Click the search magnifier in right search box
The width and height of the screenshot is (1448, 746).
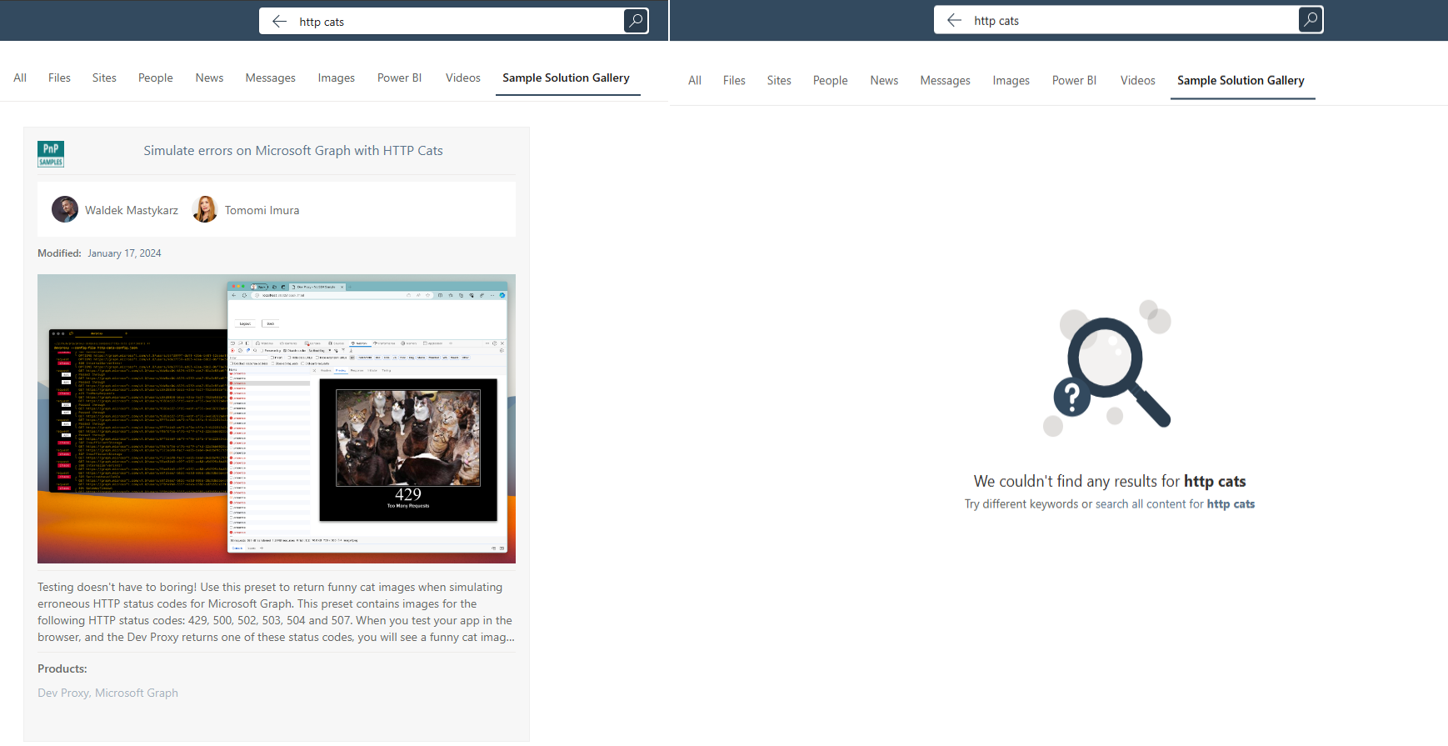[x=1311, y=20]
